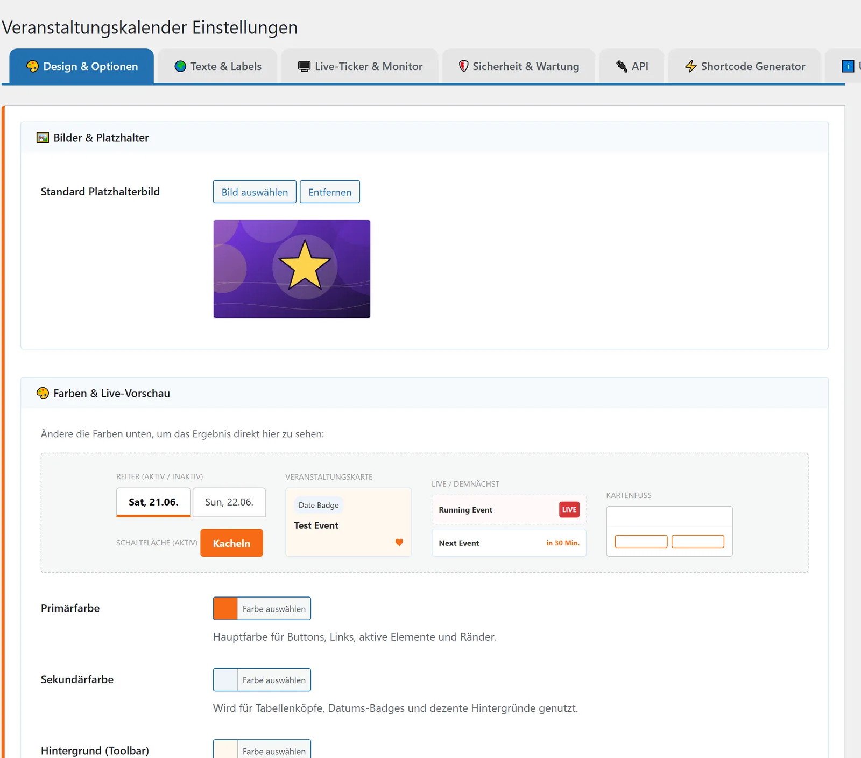861x758 pixels.
Task: Click the orange Kacheln button
Action: (x=231, y=543)
